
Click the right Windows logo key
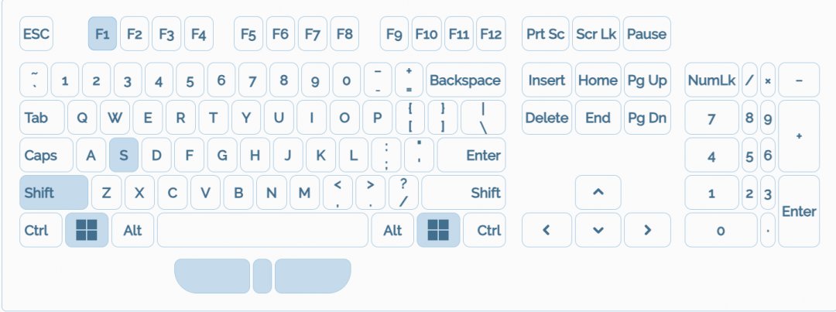coord(438,230)
